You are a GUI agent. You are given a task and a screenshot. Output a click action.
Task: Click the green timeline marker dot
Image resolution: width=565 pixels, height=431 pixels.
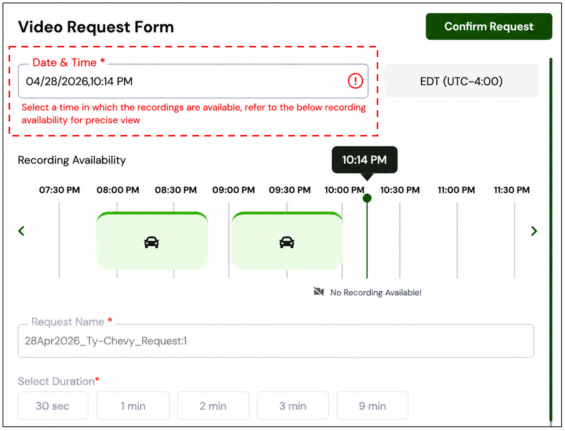pyautogui.click(x=367, y=198)
